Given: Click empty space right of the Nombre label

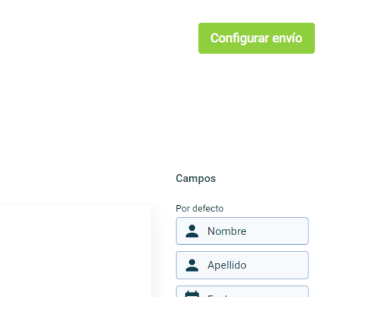Looking at the screenshot, I should tap(276, 231).
